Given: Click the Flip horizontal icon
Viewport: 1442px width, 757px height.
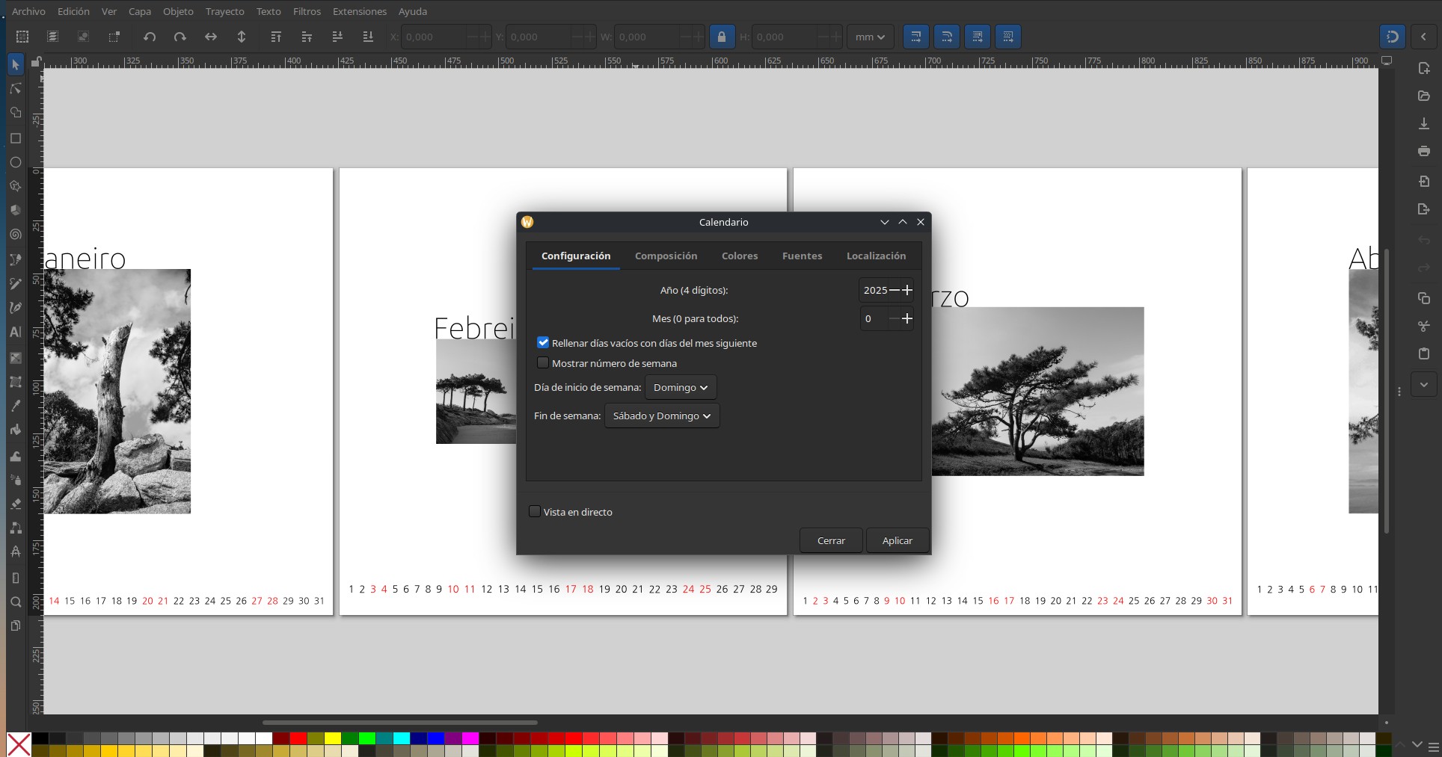Looking at the screenshot, I should tap(211, 37).
